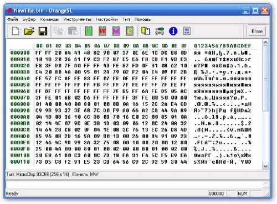Click byte C4 in row 000030

[39, 72]
